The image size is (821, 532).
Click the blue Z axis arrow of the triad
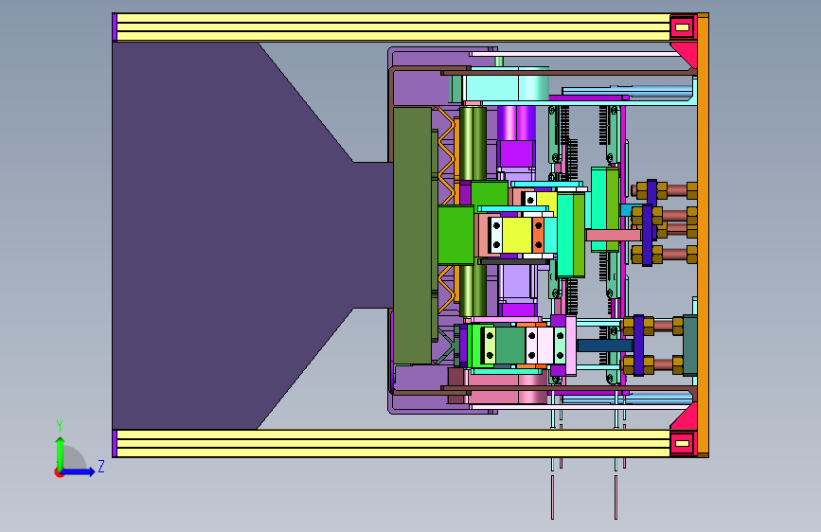point(79,471)
